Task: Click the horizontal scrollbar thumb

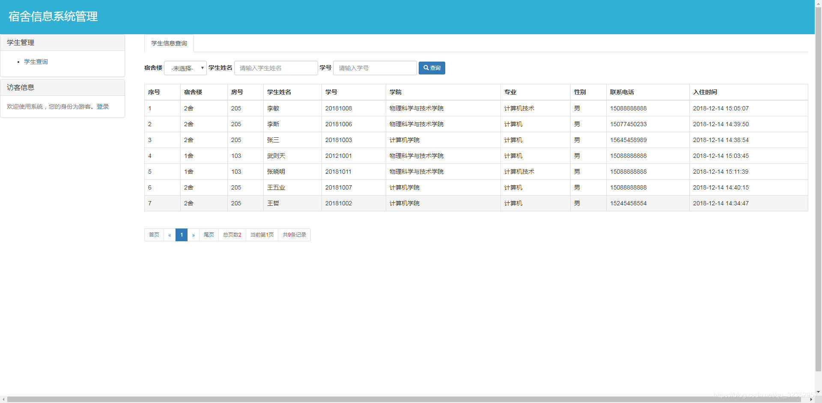Action: click(404, 400)
